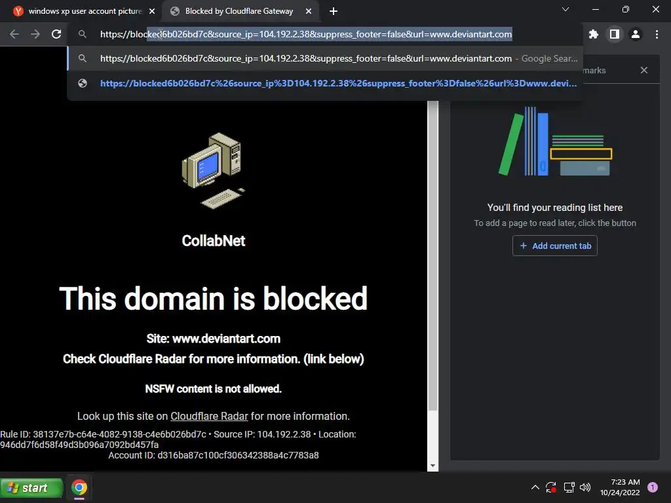
Task: Click the search magnifier in address bar
Action: pyautogui.click(x=83, y=34)
